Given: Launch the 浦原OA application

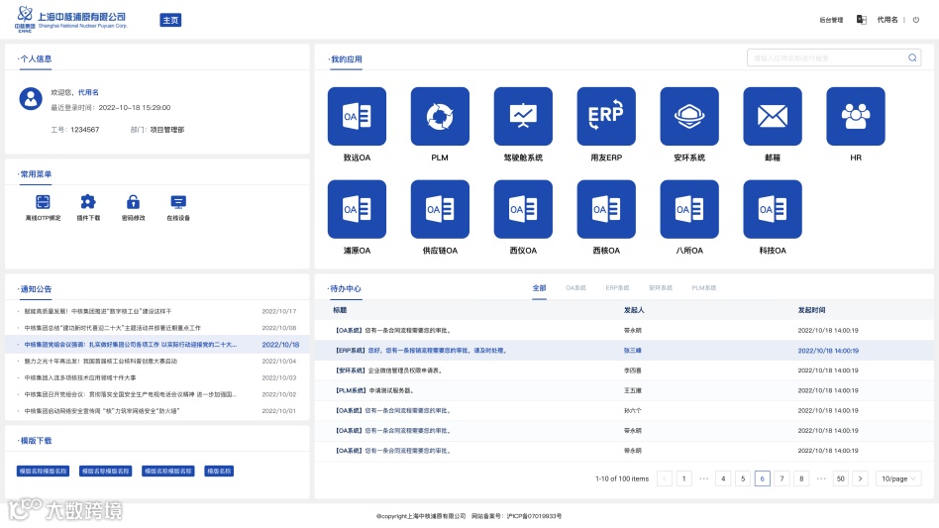Looking at the screenshot, I should click(x=357, y=210).
